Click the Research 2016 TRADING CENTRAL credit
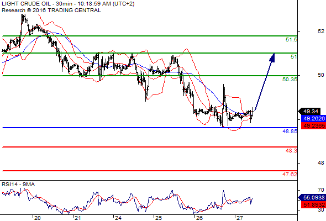The image size is (326, 221). pos(51,10)
